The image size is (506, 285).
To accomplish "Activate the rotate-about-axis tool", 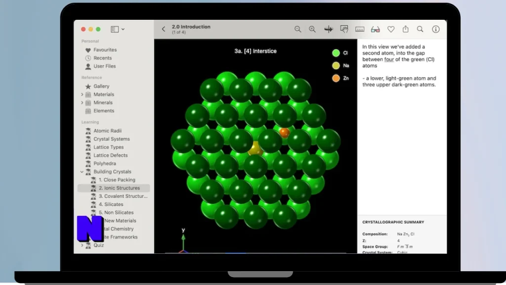I will point(328,29).
